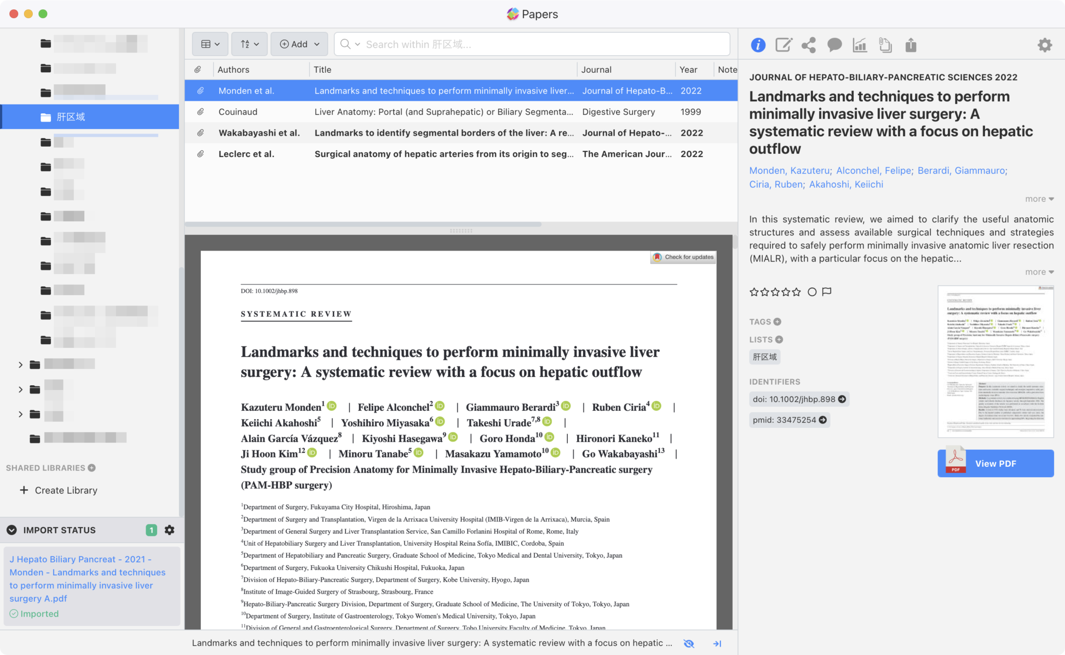The height and width of the screenshot is (655, 1065).
Task: Open the Info panel icon
Action: (758, 45)
